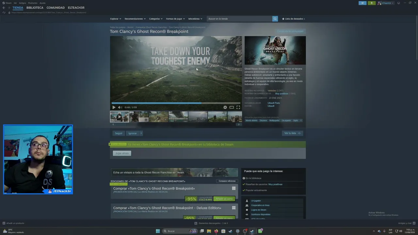The width and height of the screenshot is (418, 235).
Task: Open 'Cooperativo en línea' feature link
Action: tap(260, 205)
